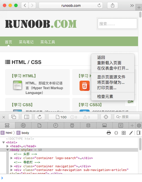Open the Debugger bug tab
Image resolution: width=142 pixels, height=182 pixels.
point(72,125)
